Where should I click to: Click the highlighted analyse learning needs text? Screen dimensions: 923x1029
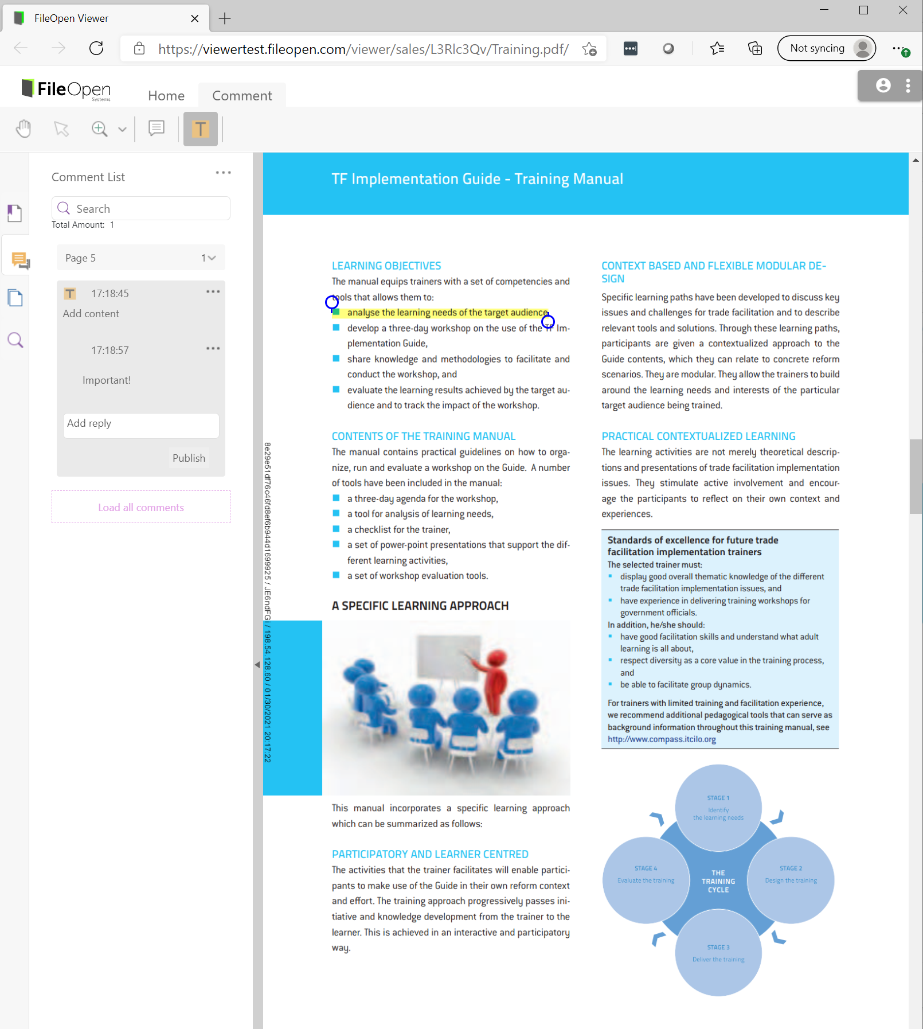(447, 313)
